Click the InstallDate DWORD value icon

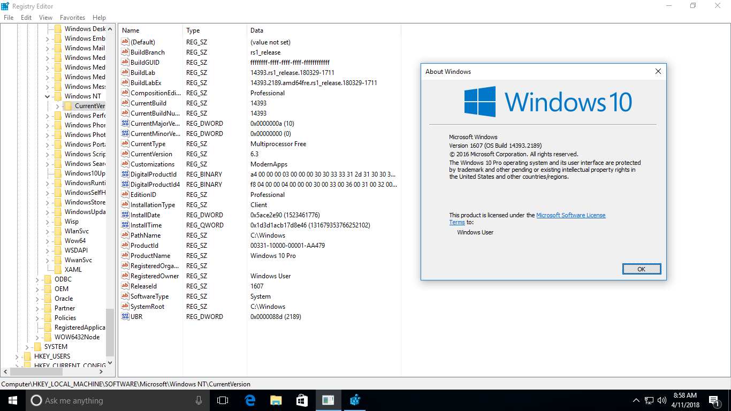click(x=126, y=215)
